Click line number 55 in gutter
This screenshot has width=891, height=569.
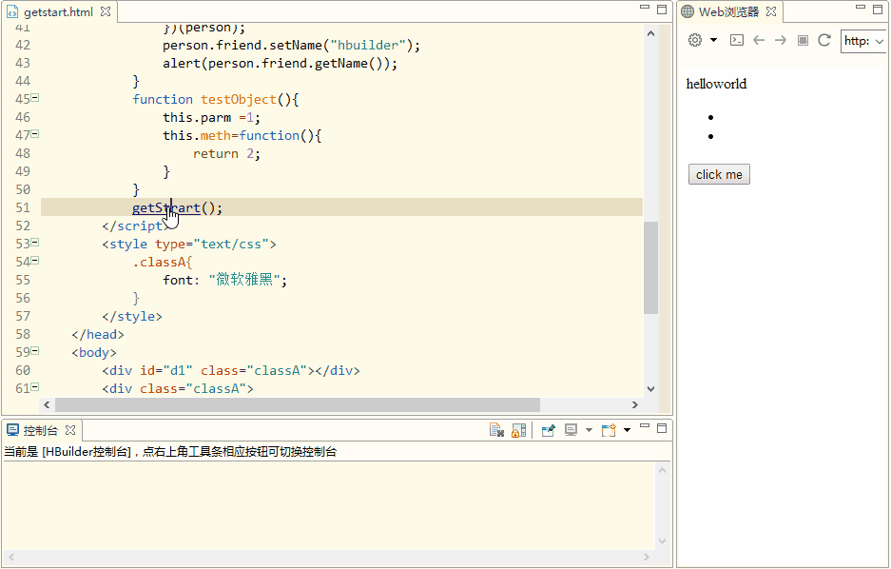coord(23,281)
